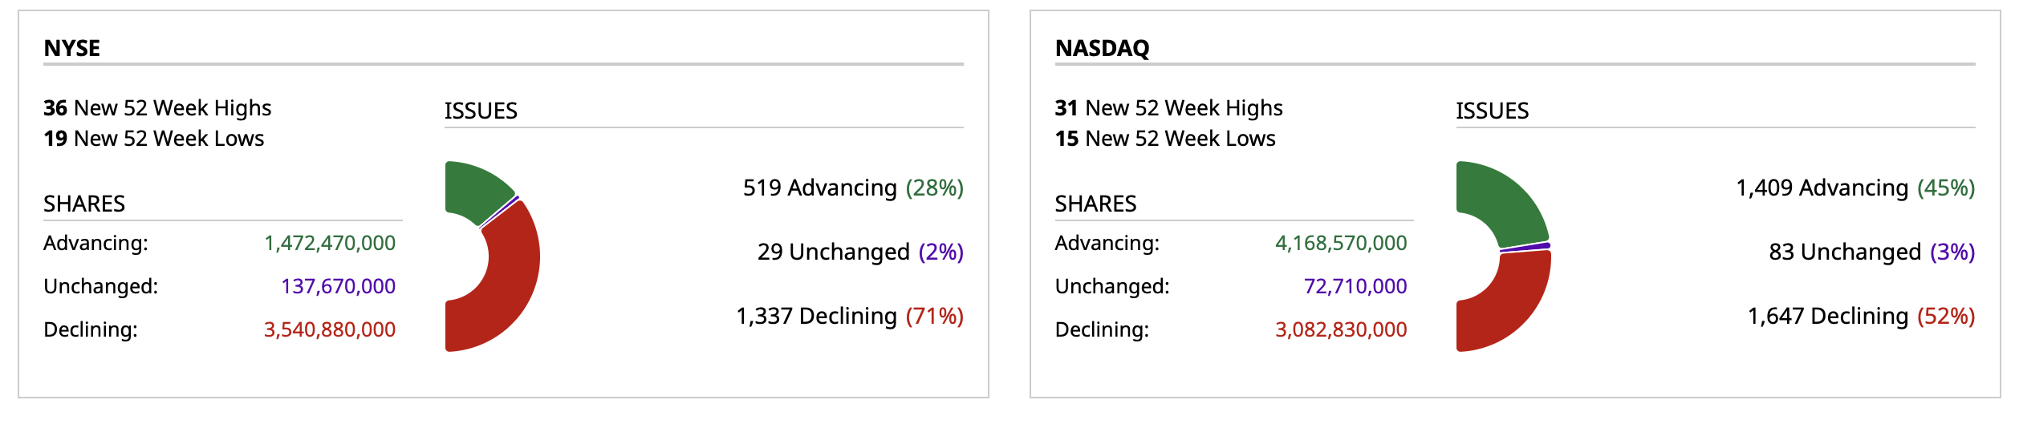
Task: Click NYSE's 36 New 52 Week Highs
Action: click(157, 107)
